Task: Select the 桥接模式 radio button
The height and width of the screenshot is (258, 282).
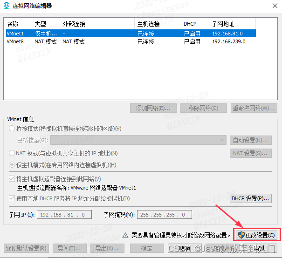Action: coord(12,129)
